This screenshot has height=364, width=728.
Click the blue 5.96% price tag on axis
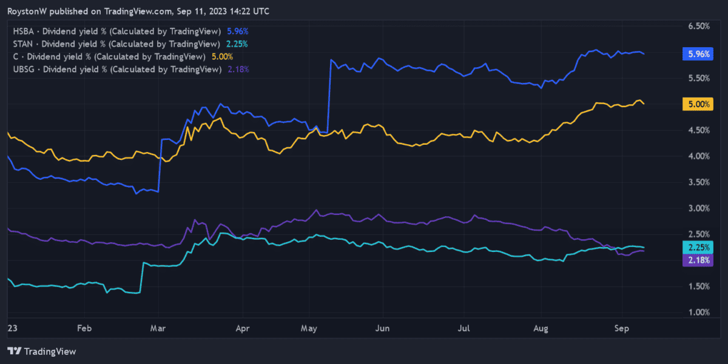699,54
